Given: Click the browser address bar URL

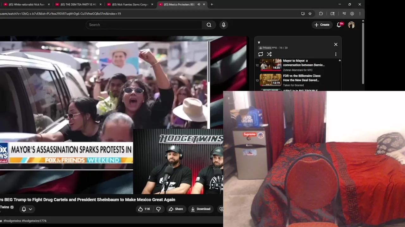Looking at the screenshot, I should click(x=60, y=14).
